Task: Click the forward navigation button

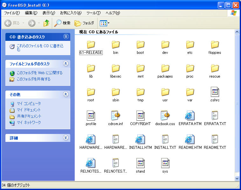Action: (32, 23)
